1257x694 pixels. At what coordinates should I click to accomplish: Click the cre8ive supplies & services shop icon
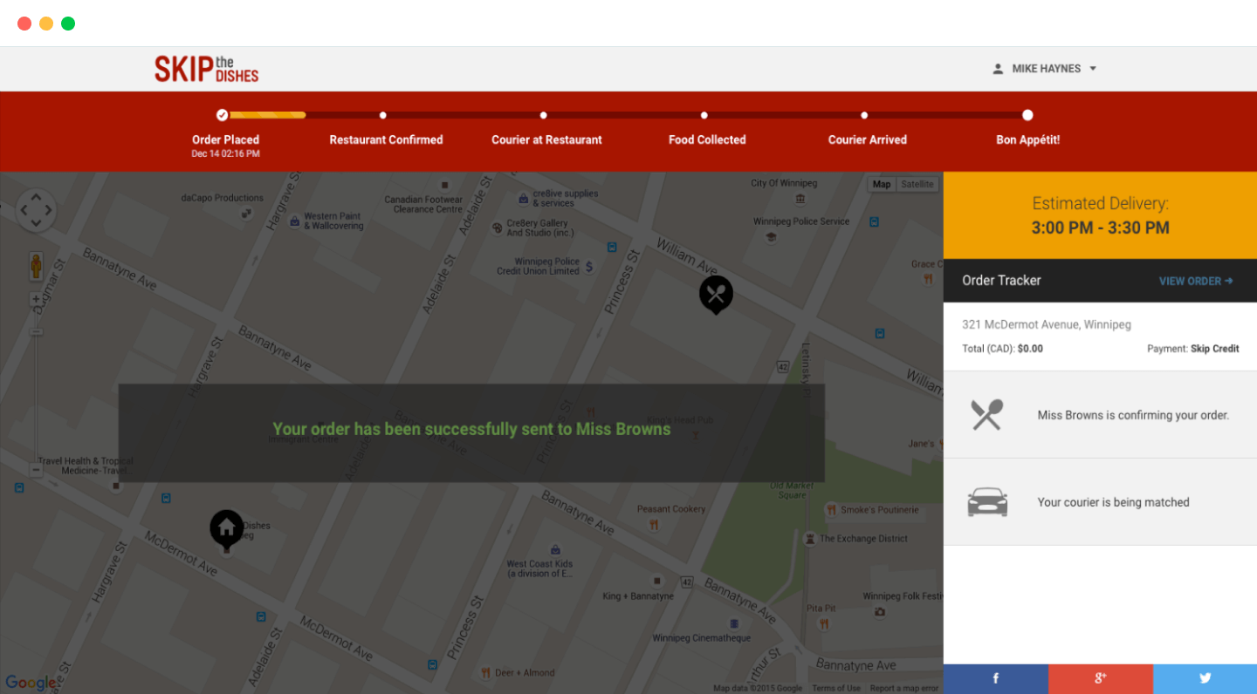pyautogui.click(x=523, y=198)
